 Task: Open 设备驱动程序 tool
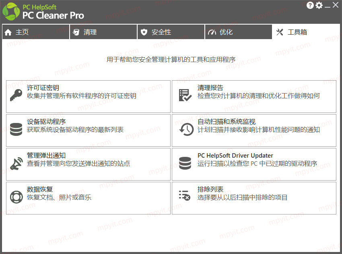pos(89,131)
